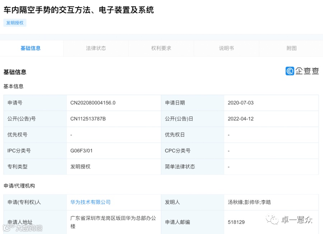Click the 华为技术有限公司 applicant link

pos(90,202)
